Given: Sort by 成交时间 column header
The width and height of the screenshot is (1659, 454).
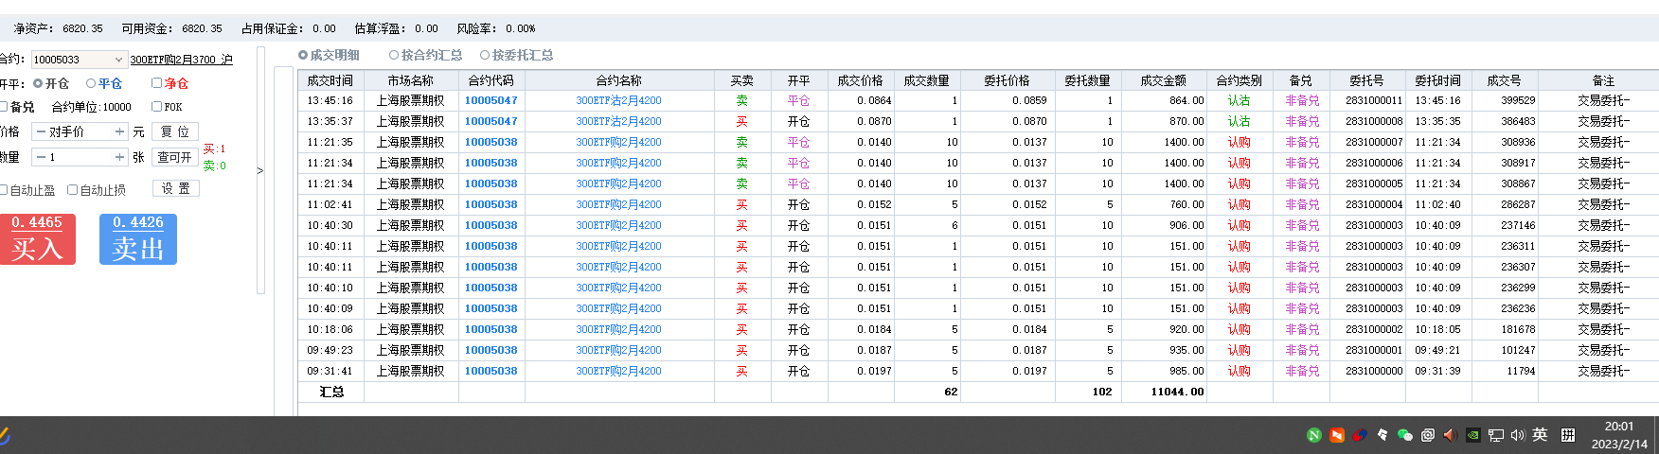Looking at the screenshot, I should click(330, 80).
